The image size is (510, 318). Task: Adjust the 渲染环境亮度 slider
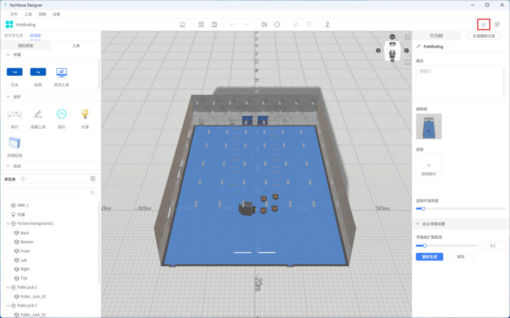click(x=461, y=209)
